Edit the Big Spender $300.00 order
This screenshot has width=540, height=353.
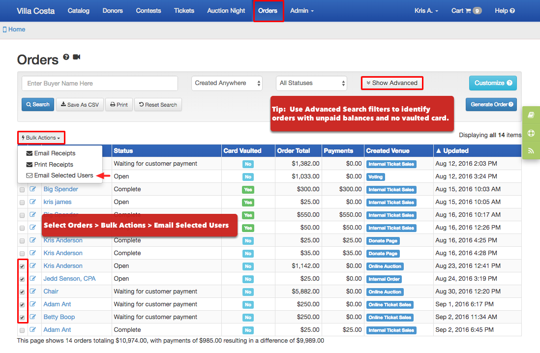33,189
